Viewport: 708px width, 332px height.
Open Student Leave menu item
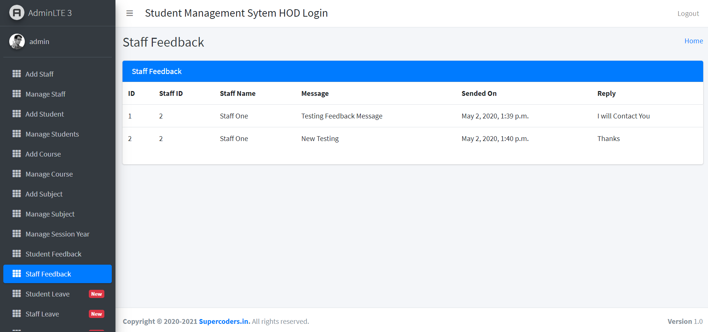[x=57, y=294]
